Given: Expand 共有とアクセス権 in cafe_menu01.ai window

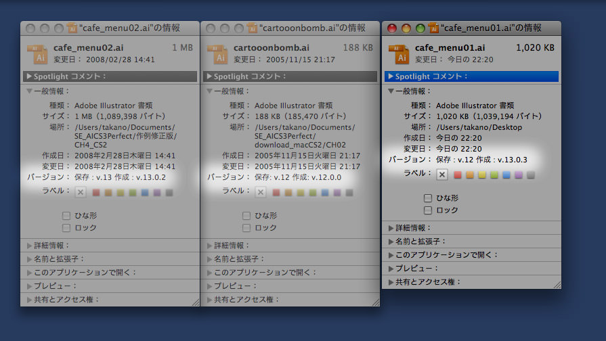Looking at the screenshot, I should 391,282.
